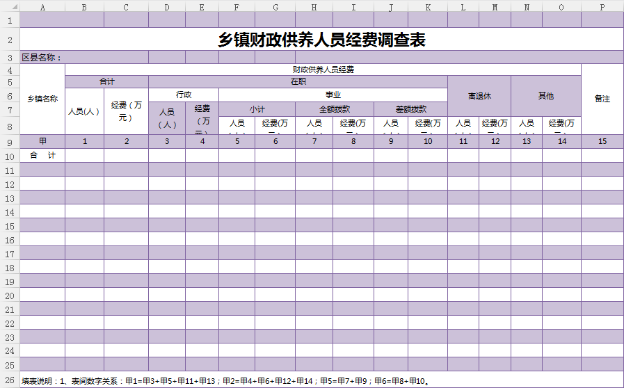Click the 合 计 row label cell

pyautogui.click(x=42, y=156)
